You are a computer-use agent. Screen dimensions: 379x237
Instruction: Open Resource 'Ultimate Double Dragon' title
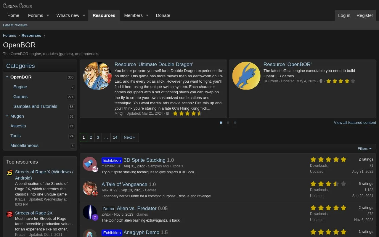click(154, 65)
